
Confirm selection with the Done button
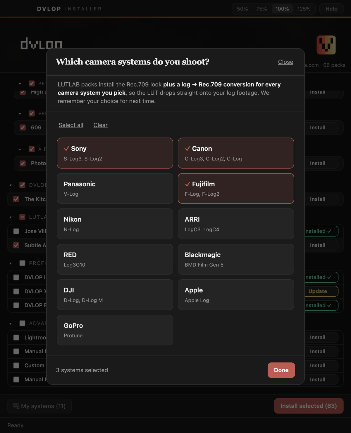tap(281, 370)
